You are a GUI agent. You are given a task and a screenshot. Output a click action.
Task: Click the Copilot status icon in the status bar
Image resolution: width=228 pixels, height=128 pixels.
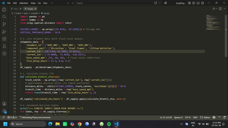pos(214,117)
